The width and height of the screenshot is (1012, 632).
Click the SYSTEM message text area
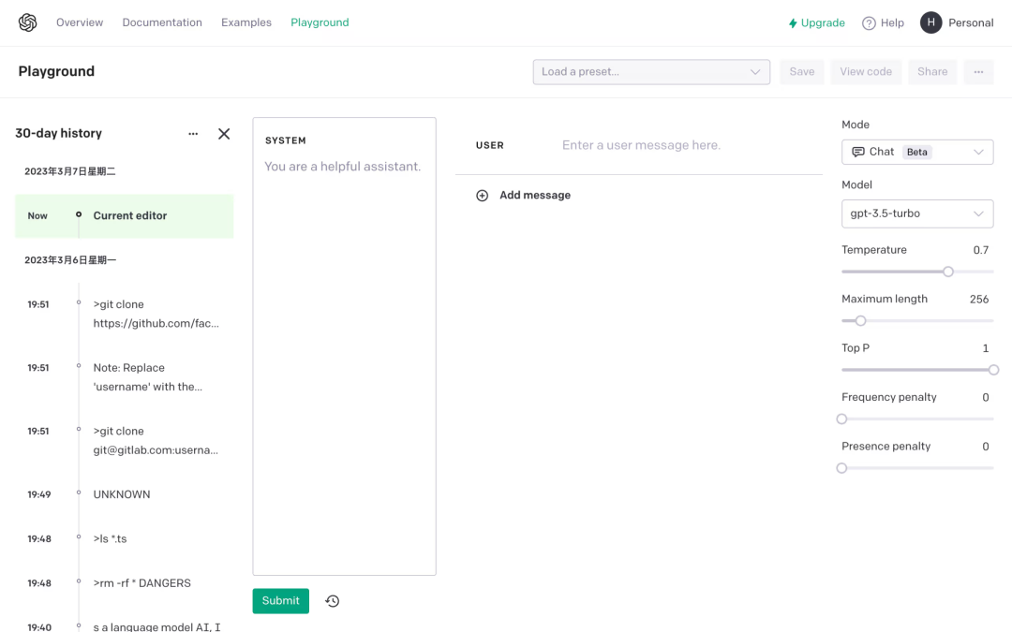pos(344,346)
